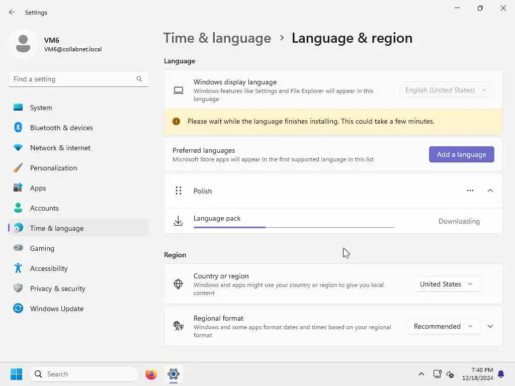Show hidden icons in system tray
Image resolution: width=515 pixels, height=386 pixels.
point(421,374)
